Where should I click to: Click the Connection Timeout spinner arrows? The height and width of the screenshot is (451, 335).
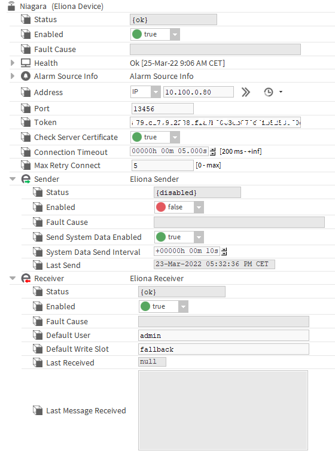pos(213,151)
